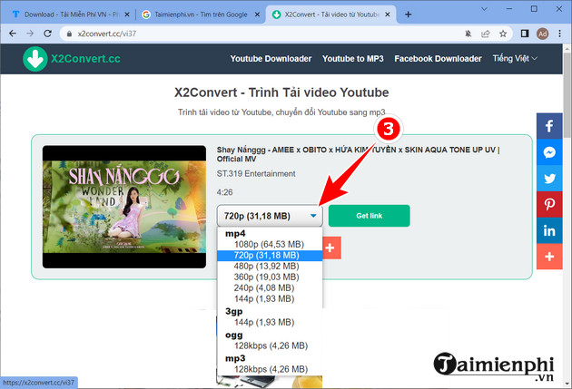572x389 pixels.
Task: Reload the current page
Action: pos(47,34)
